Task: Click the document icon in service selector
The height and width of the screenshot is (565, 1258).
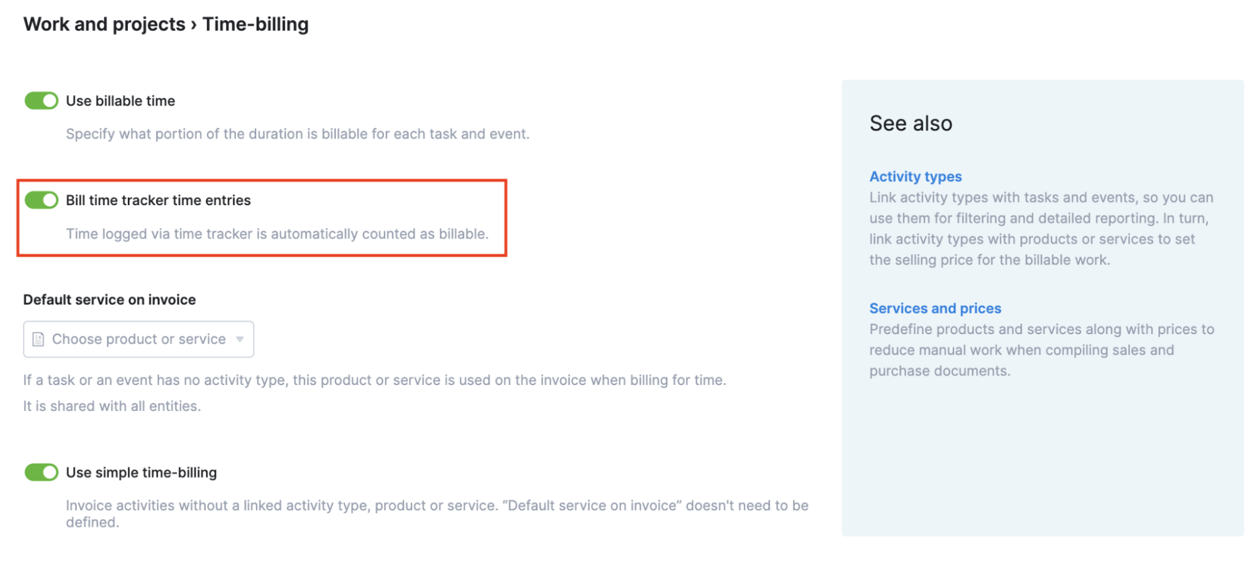Action: [x=38, y=339]
